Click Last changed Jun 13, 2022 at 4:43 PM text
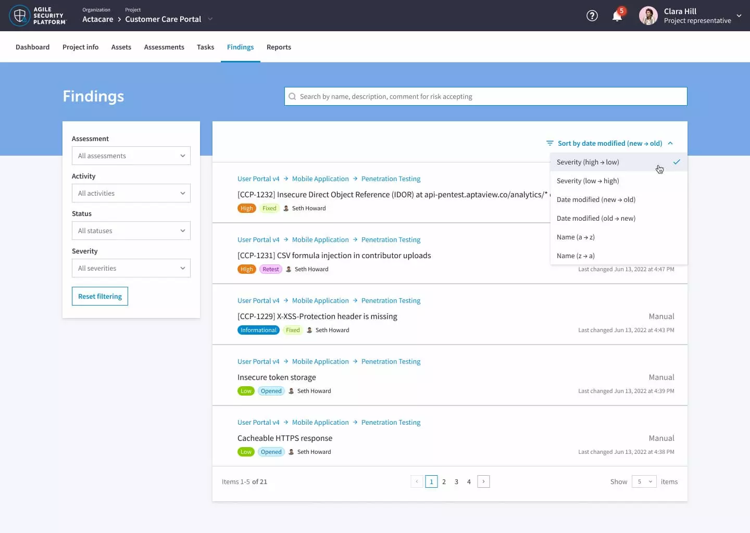Viewport: 750px width, 533px height. (x=626, y=330)
